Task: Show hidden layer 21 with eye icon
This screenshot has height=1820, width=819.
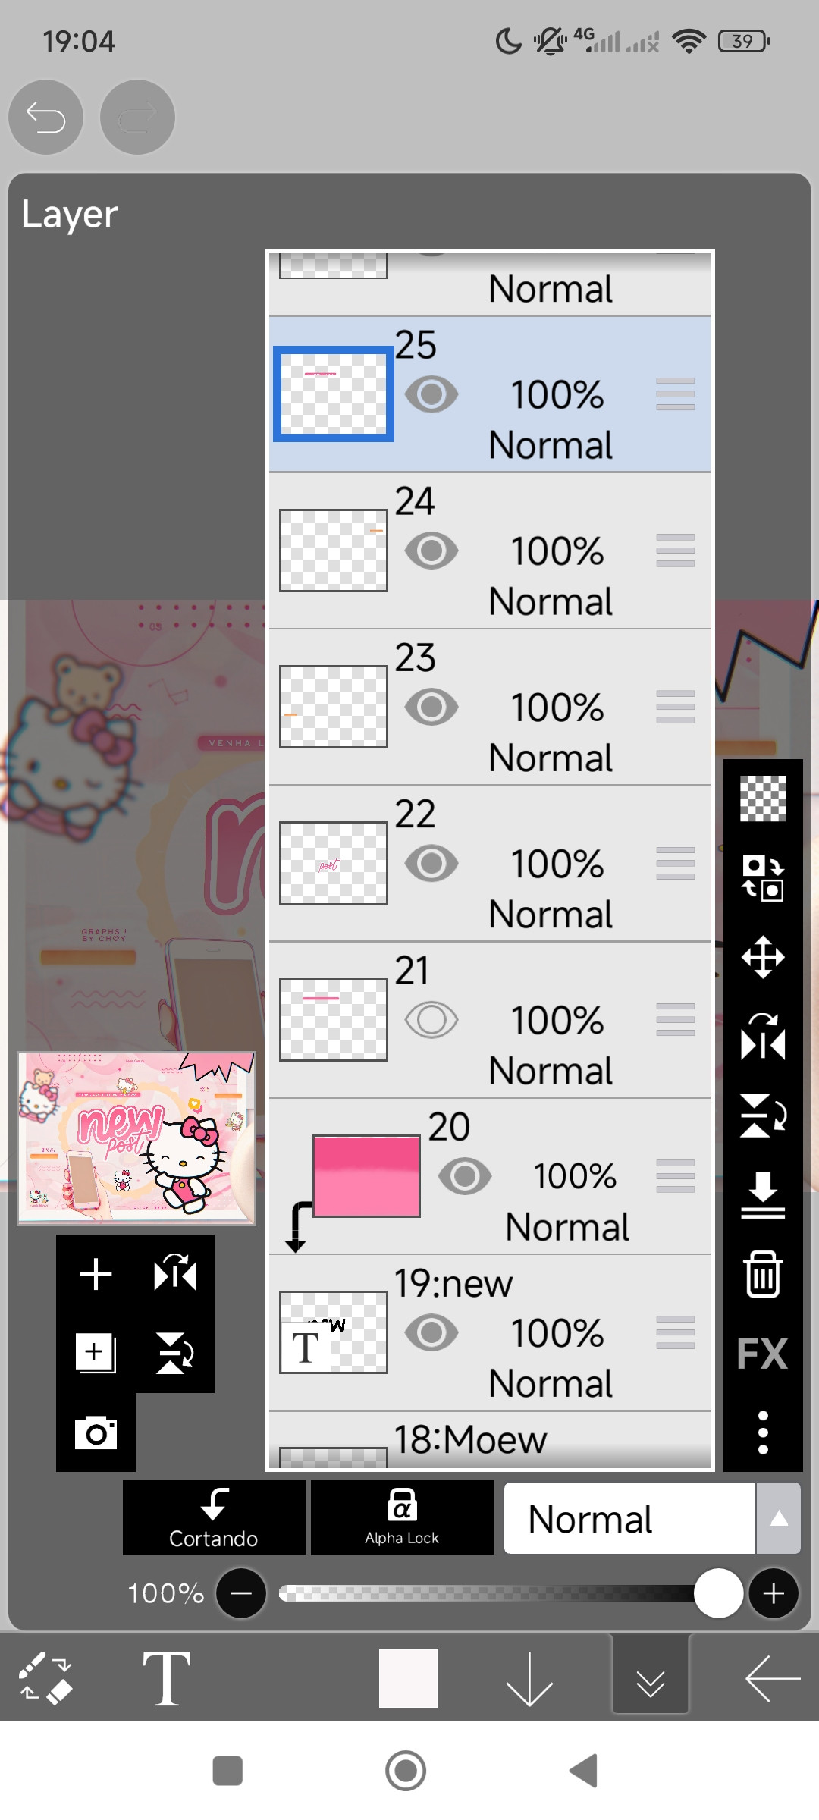Action: (x=431, y=1020)
